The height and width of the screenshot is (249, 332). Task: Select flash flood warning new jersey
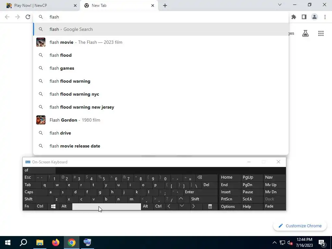click(x=161, y=107)
